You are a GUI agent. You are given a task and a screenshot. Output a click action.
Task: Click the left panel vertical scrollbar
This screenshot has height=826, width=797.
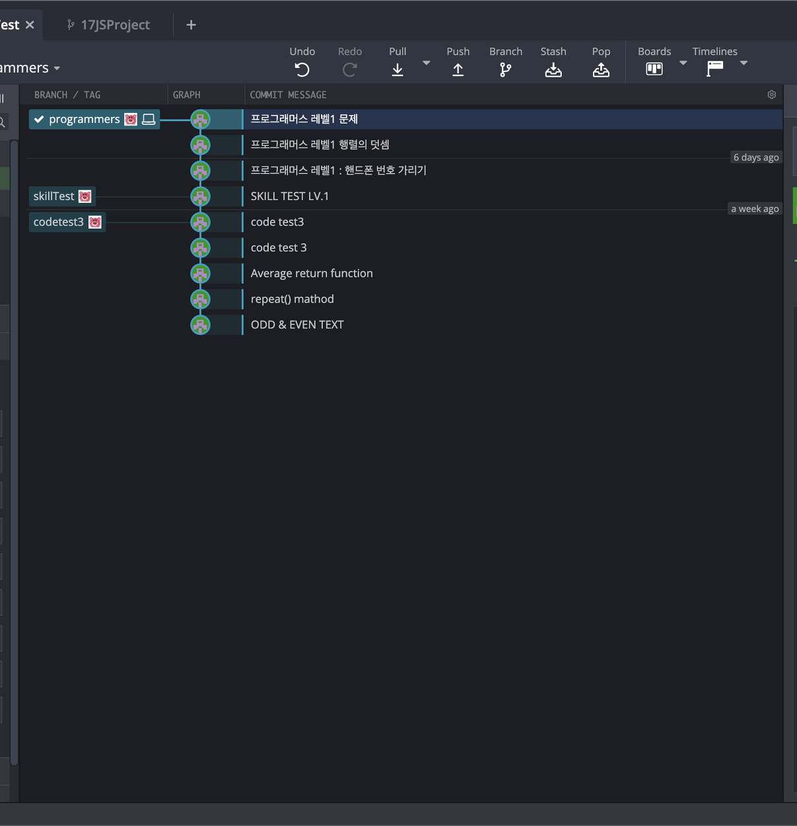[x=15, y=453]
